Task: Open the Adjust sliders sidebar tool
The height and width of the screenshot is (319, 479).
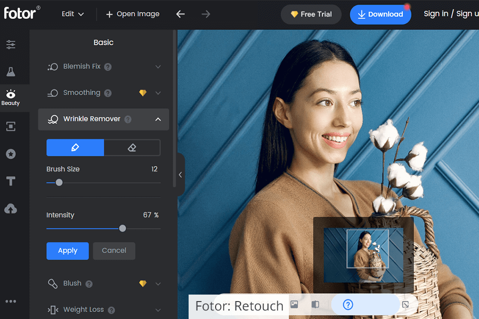Action: [x=10, y=44]
